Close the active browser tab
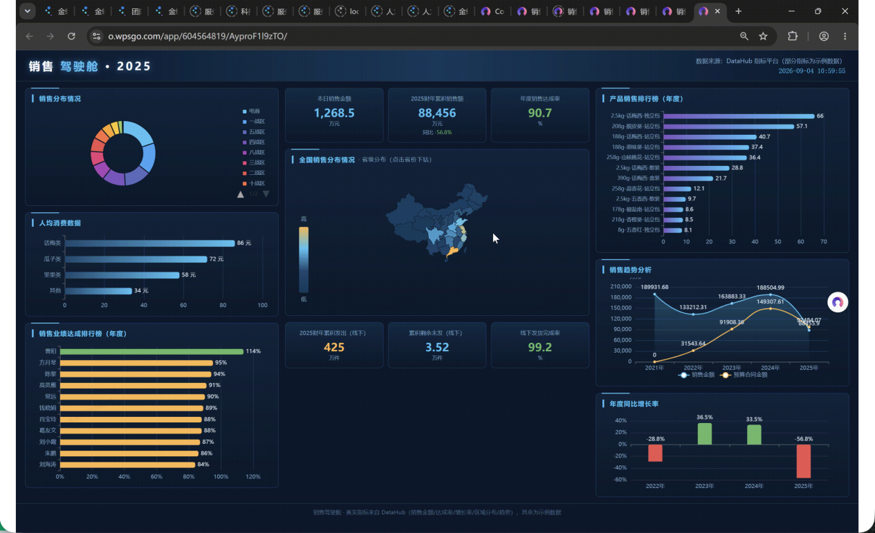Image resolution: width=875 pixels, height=533 pixels. pyautogui.click(x=718, y=11)
